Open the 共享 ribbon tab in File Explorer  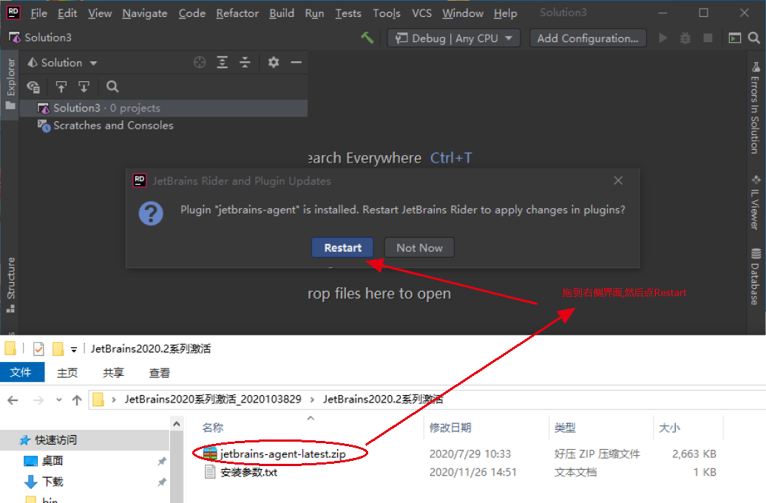113,373
